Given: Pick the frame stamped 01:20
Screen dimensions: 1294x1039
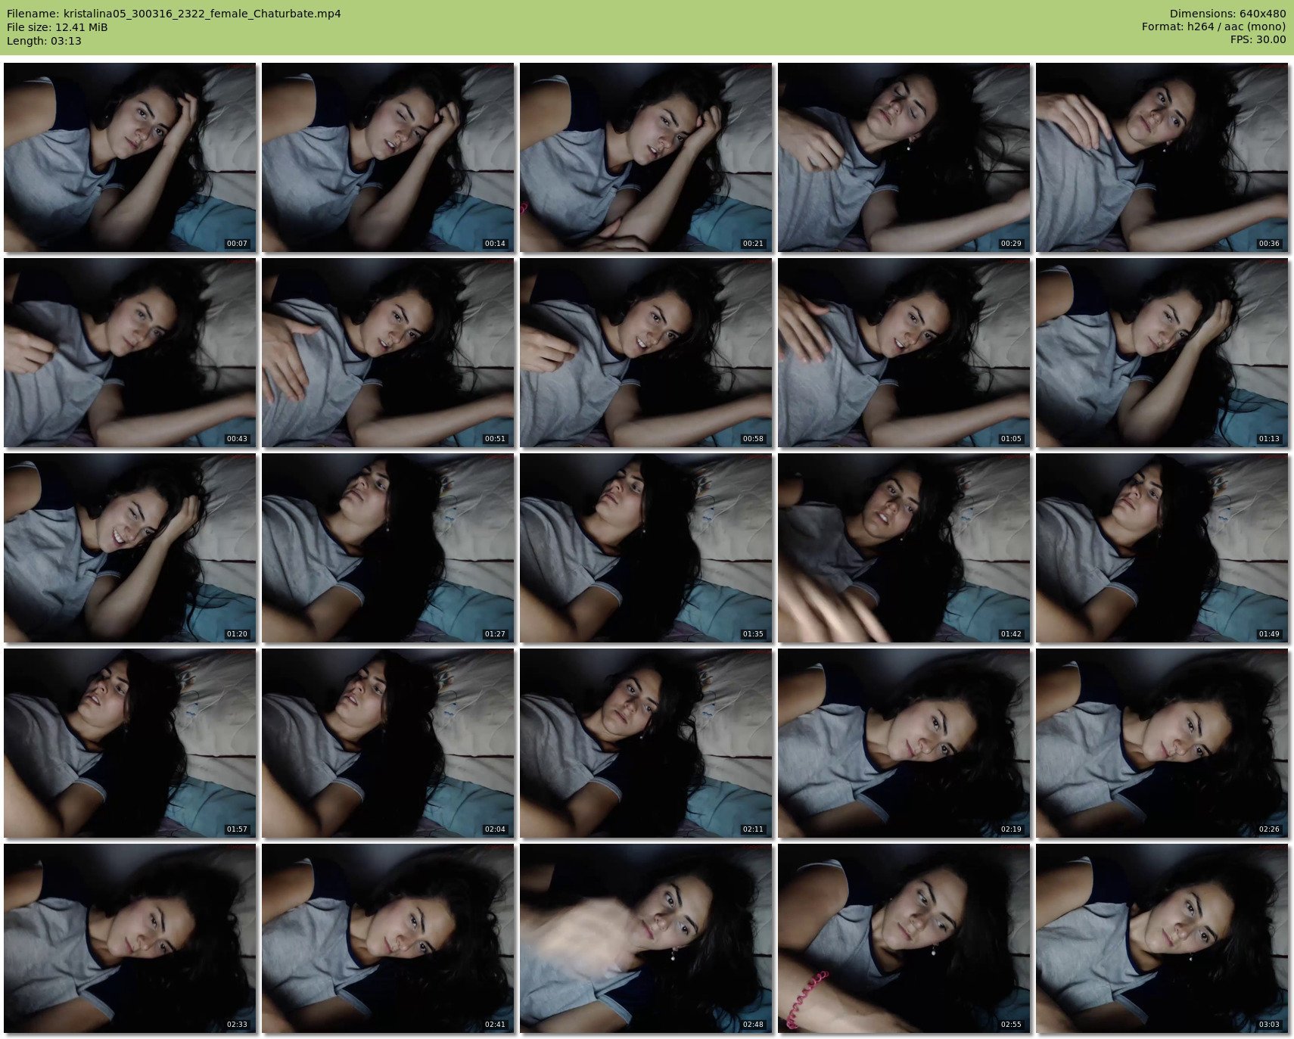Looking at the screenshot, I should pyautogui.click(x=129, y=547).
